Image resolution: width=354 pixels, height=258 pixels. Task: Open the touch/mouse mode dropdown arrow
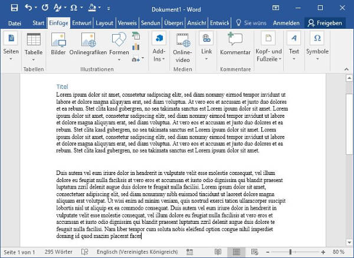coord(99,8)
